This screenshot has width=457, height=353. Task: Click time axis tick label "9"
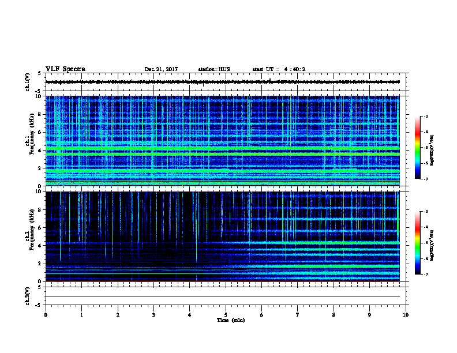369,315
